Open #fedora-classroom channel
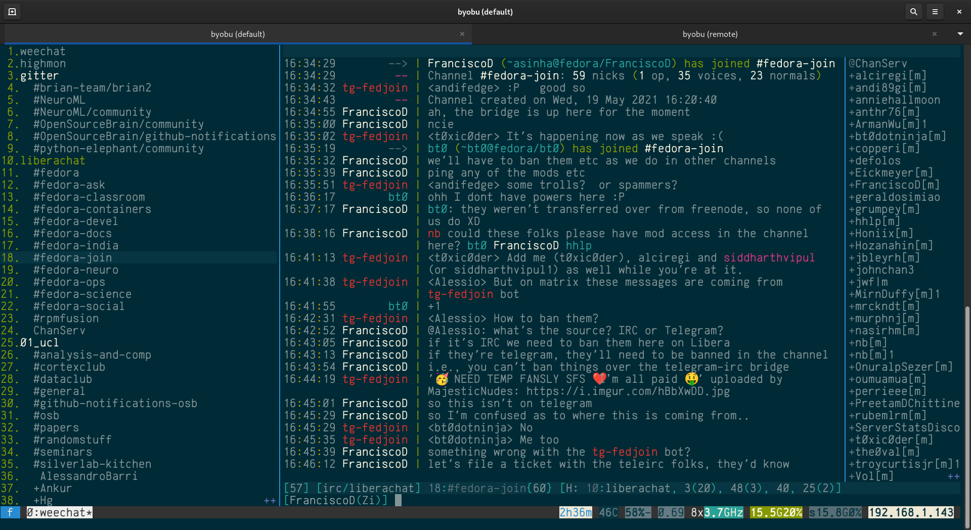Viewport: 971px width, 530px height. click(x=89, y=197)
